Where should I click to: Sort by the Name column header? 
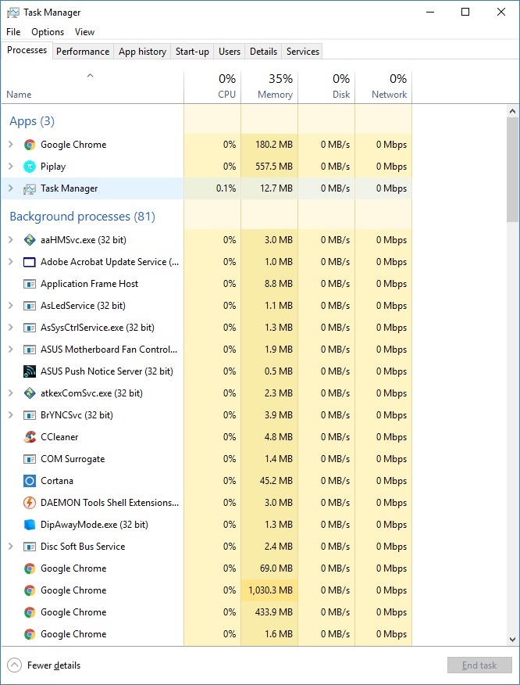point(92,88)
